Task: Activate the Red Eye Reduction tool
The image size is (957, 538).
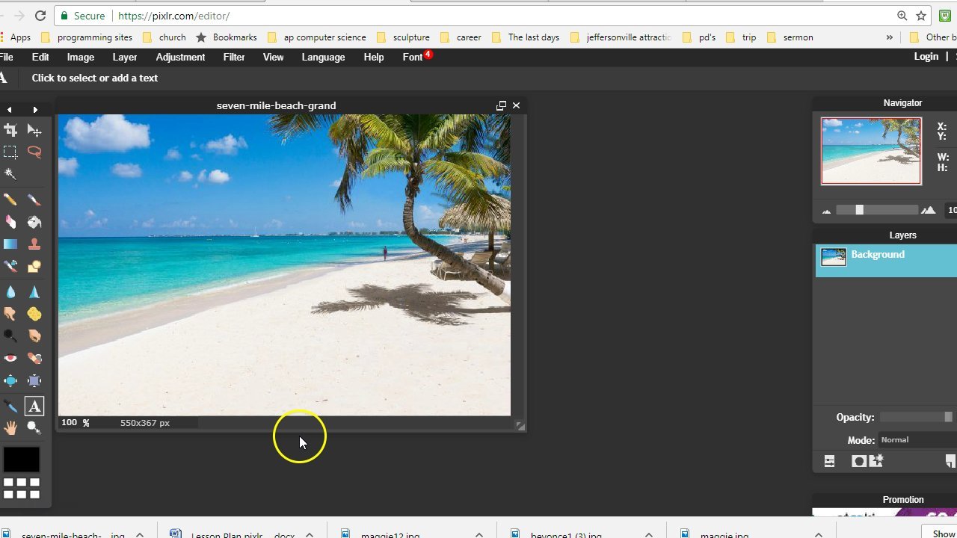Action: pyautogui.click(x=10, y=359)
